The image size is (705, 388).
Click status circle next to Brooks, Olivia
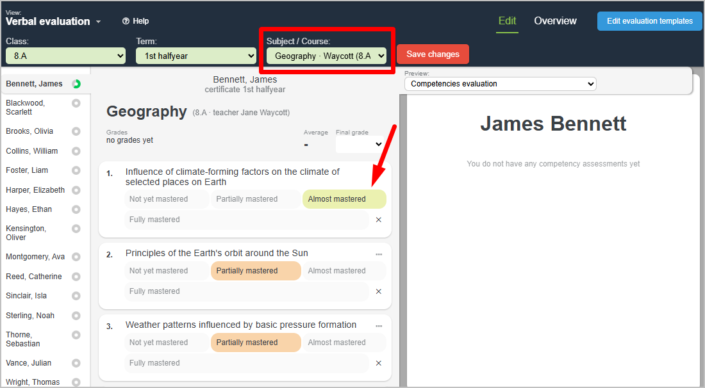coord(76,131)
